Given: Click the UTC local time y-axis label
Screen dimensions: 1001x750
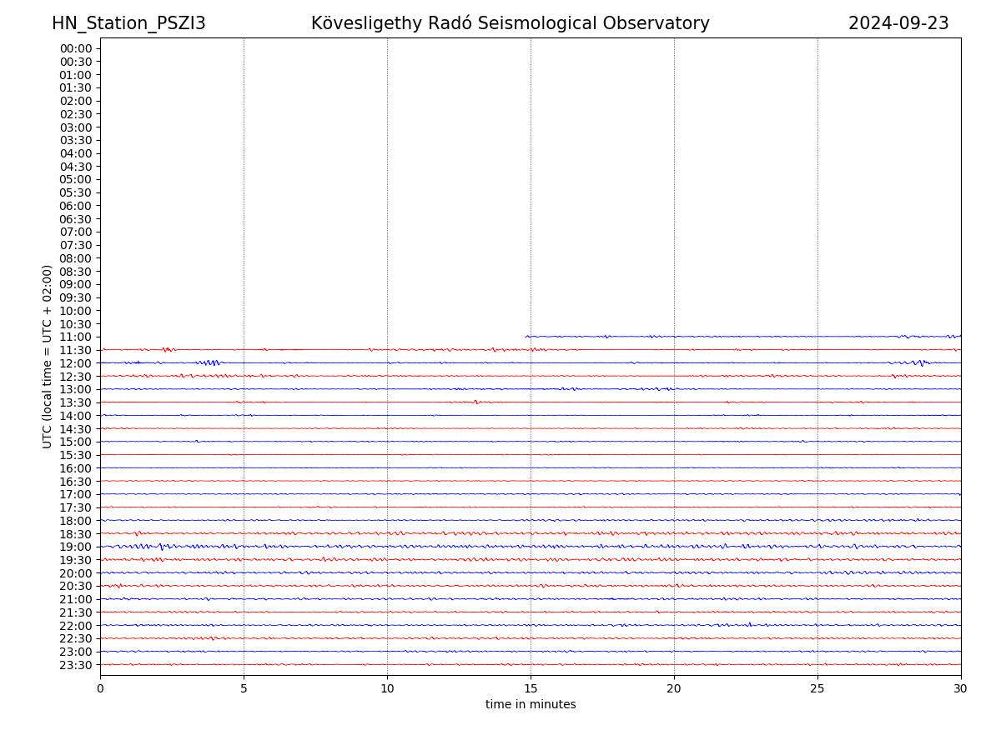Looking at the screenshot, I should point(48,356).
